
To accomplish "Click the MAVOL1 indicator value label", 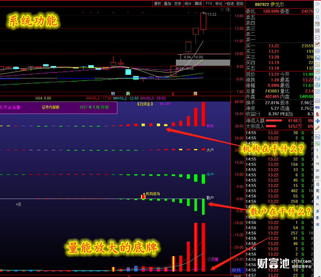I will pyautogui.click(x=99, y=98).
